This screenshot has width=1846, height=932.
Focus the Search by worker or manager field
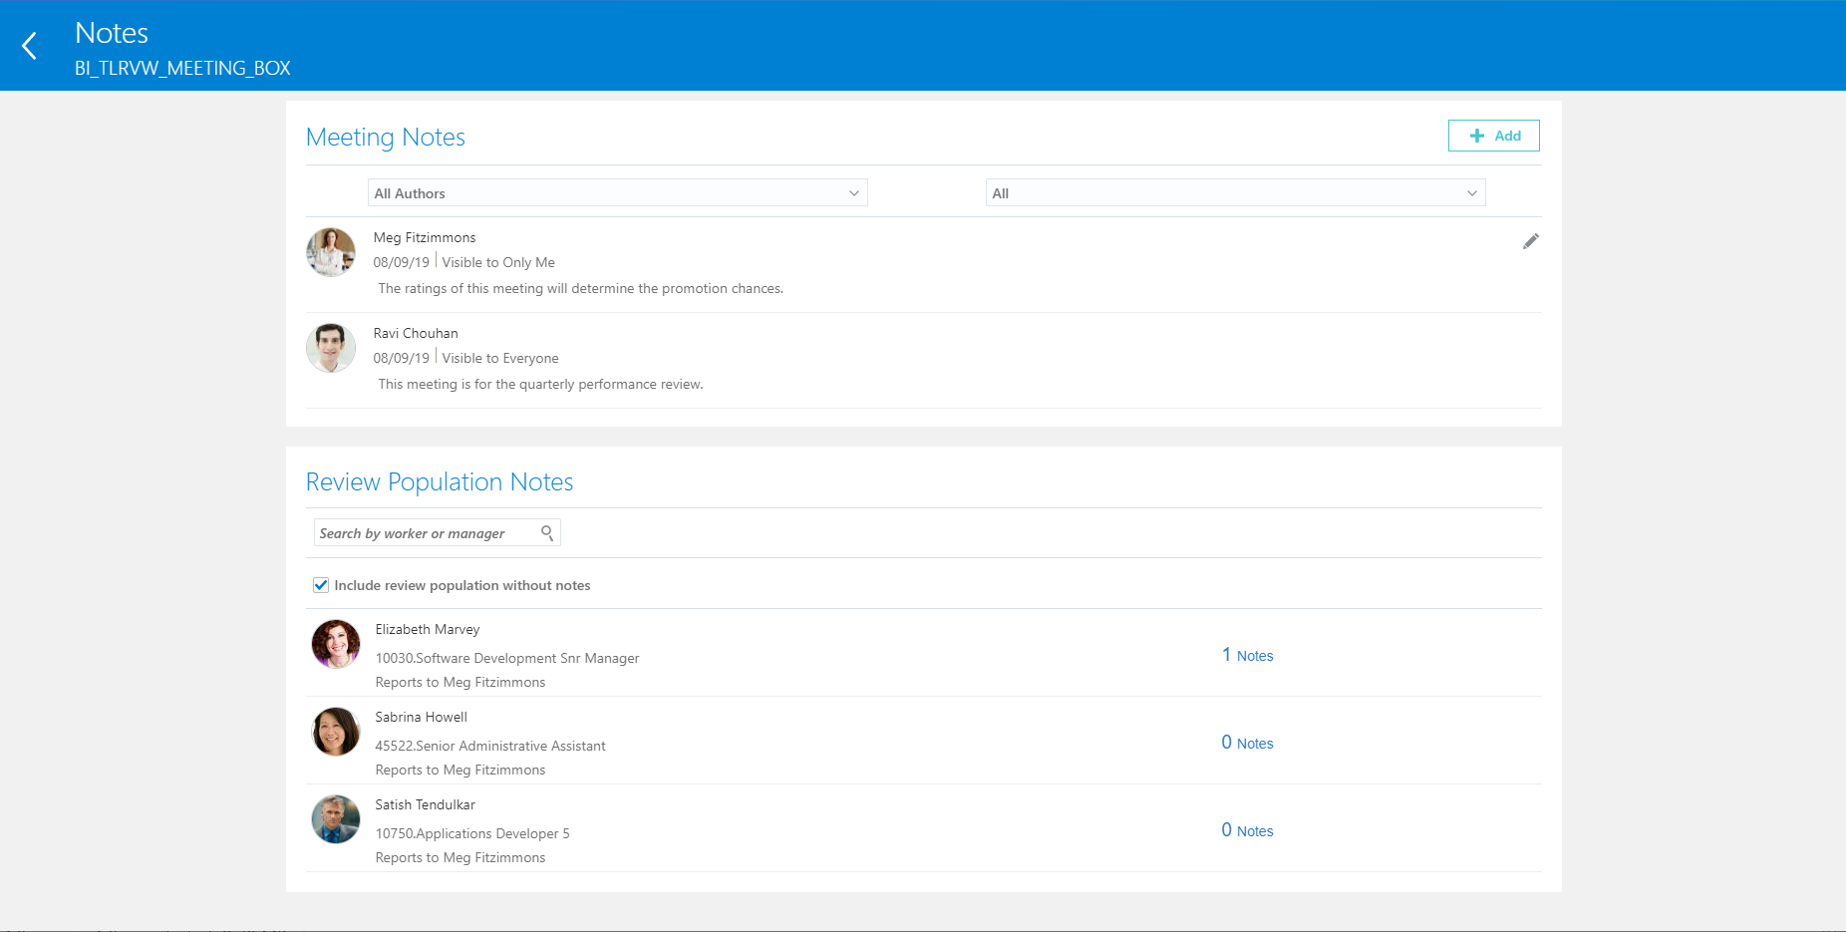coord(437,533)
